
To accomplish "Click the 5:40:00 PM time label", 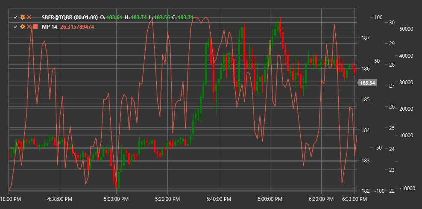I will click(219, 199).
